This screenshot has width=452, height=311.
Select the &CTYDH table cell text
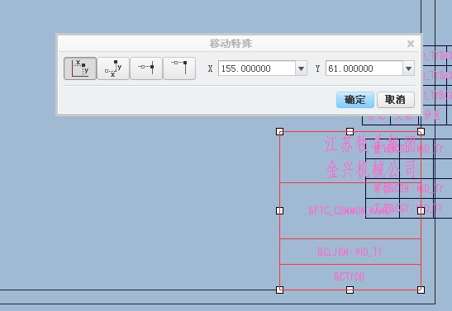coord(349,276)
